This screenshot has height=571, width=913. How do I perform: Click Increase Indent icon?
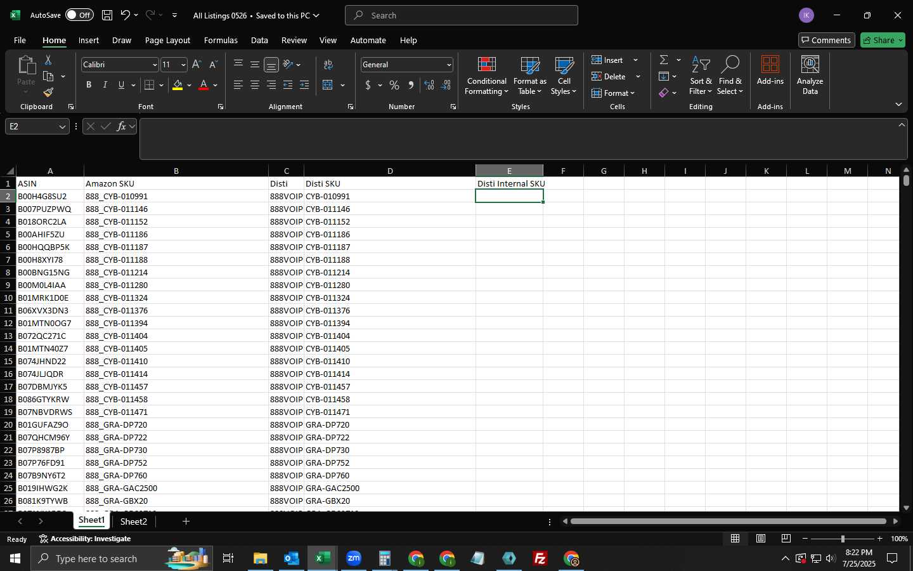(304, 85)
